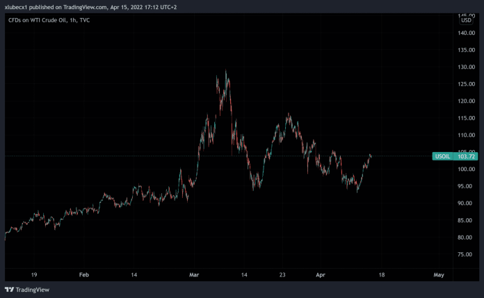Select the 110.00 level on price scale
The height and width of the screenshot is (298, 484).
click(x=466, y=135)
